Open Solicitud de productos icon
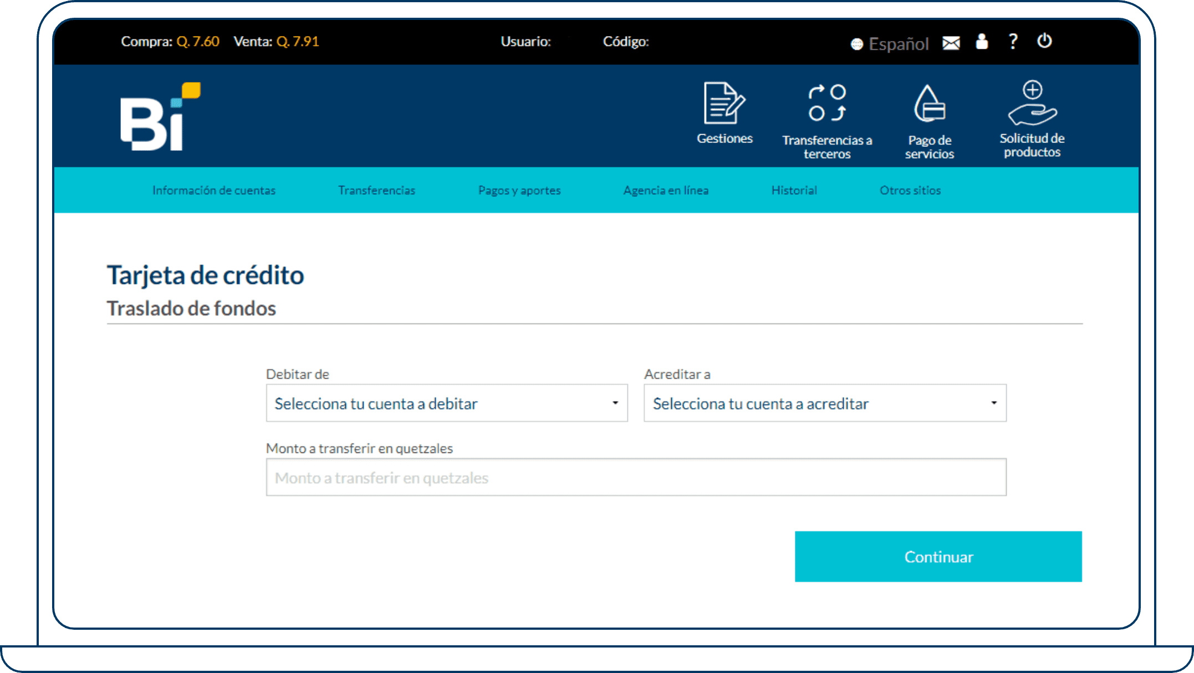 click(1032, 103)
